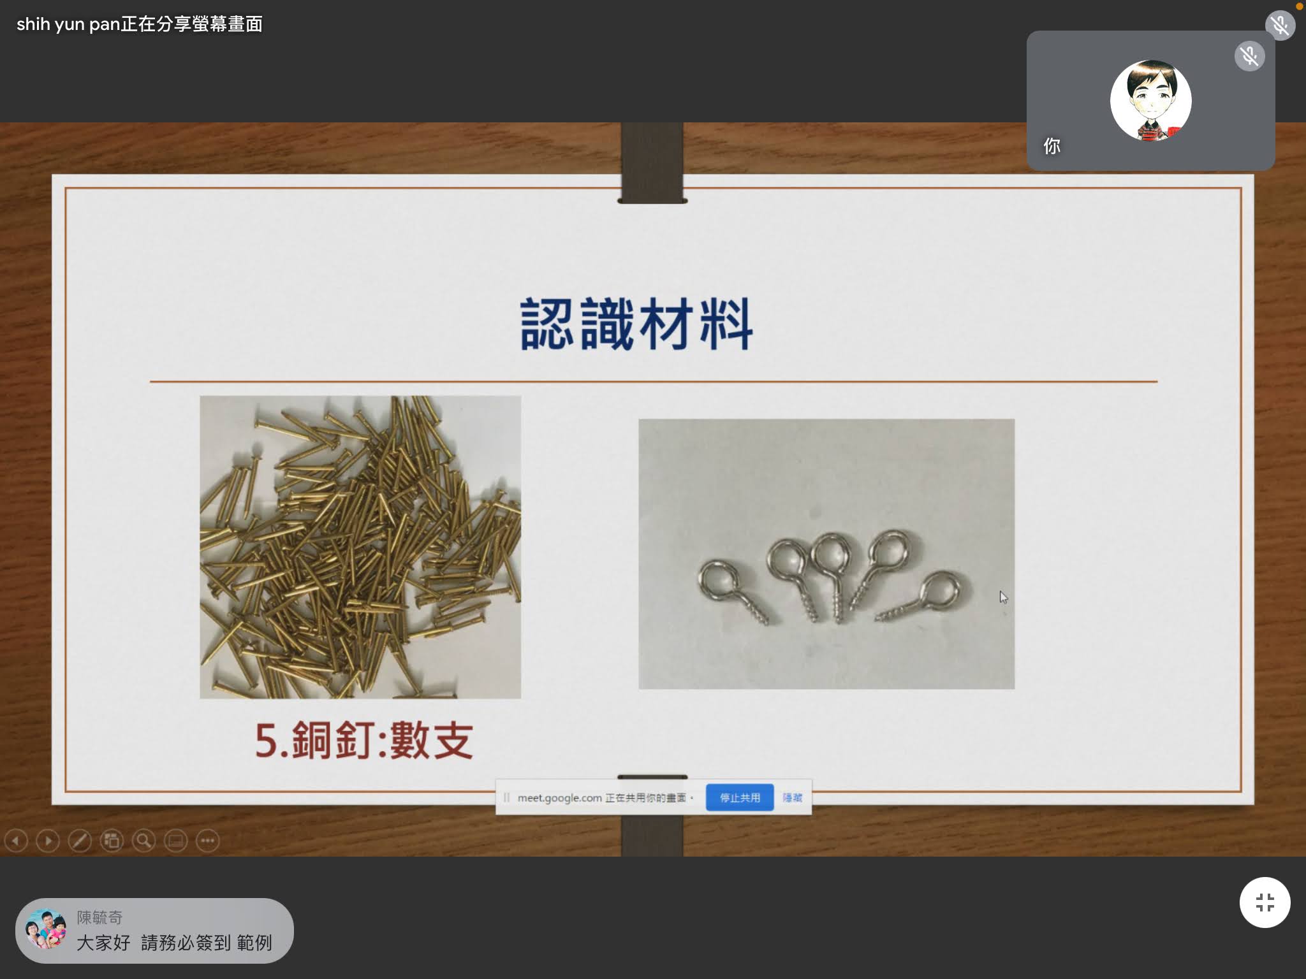Image resolution: width=1306 pixels, height=979 pixels.
Task: Open your self-view avatar tile
Action: pyautogui.click(x=1150, y=100)
